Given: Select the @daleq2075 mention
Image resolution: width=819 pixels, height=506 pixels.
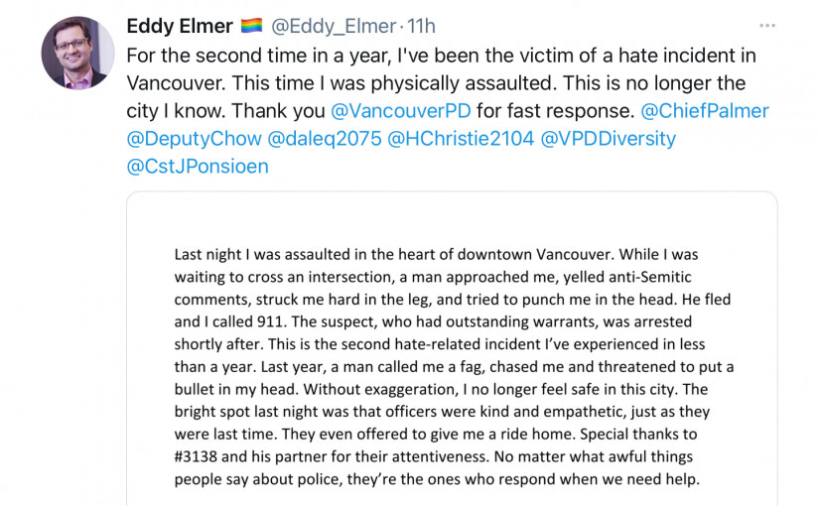Looking at the screenshot, I should [x=325, y=139].
